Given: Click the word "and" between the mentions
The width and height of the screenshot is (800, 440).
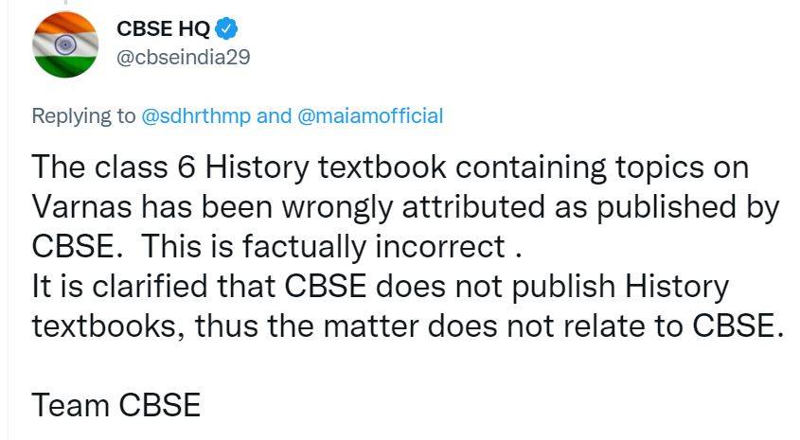Looking at the screenshot, I should click(275, 116).
